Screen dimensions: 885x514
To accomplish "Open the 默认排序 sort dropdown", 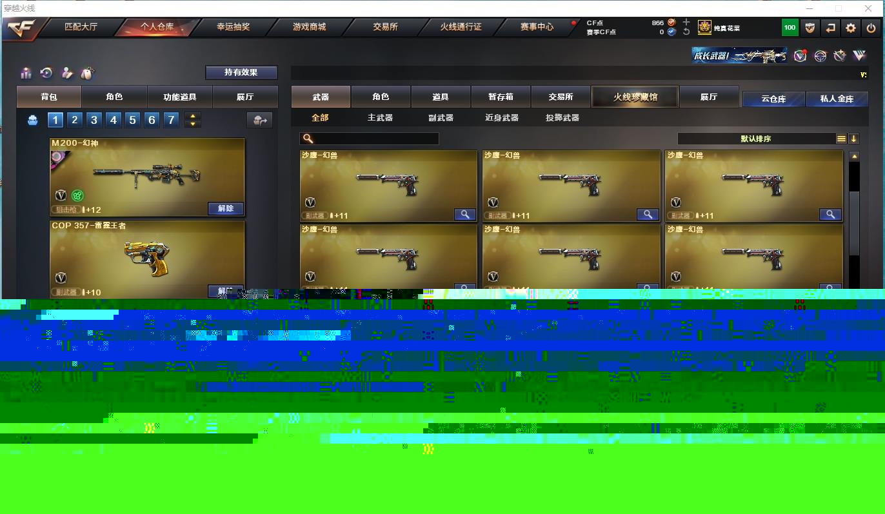I will click(x=756, y=139).
